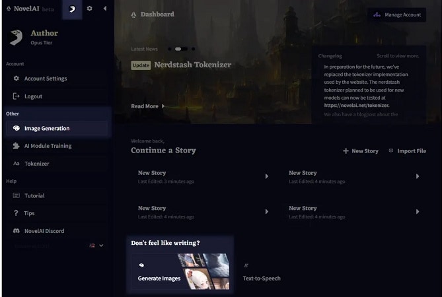Screen dimensions: 442x297
Task: Open bottom-right New Story card title
Action: click(x=303, y=208)
